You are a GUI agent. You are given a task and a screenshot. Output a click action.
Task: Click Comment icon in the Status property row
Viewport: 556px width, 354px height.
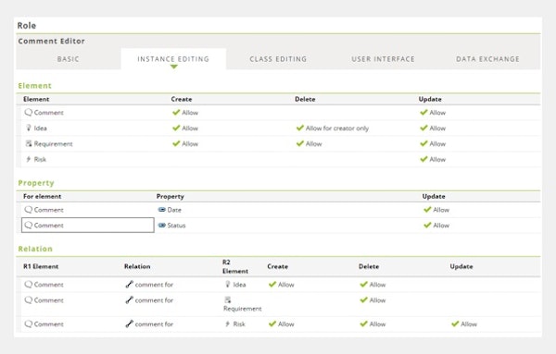click(29, 226)
